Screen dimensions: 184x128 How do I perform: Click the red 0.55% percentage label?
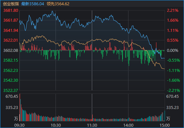tap(172, 40)
